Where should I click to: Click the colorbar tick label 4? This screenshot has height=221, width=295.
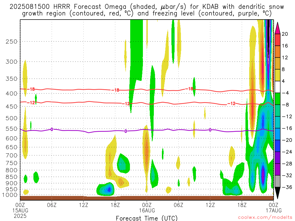point(283,81)
